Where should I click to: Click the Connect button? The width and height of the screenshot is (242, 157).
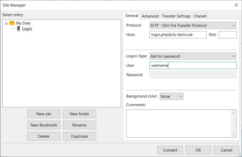(x=170, y=150)
